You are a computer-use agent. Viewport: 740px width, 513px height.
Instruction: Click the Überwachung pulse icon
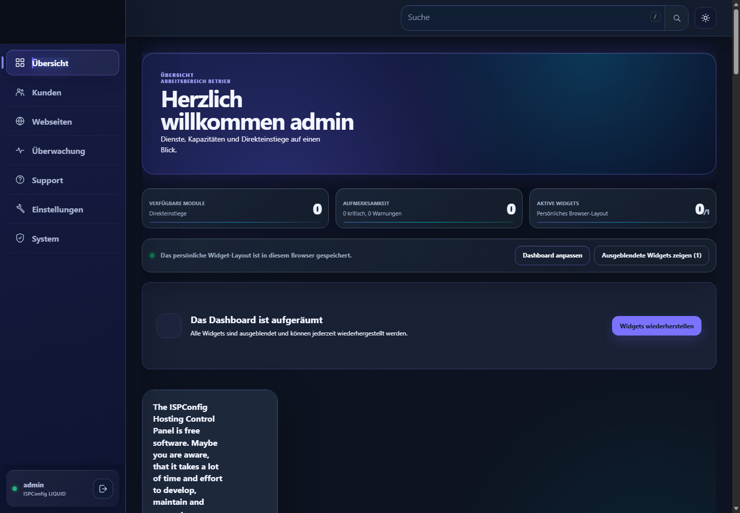[20, 151]
